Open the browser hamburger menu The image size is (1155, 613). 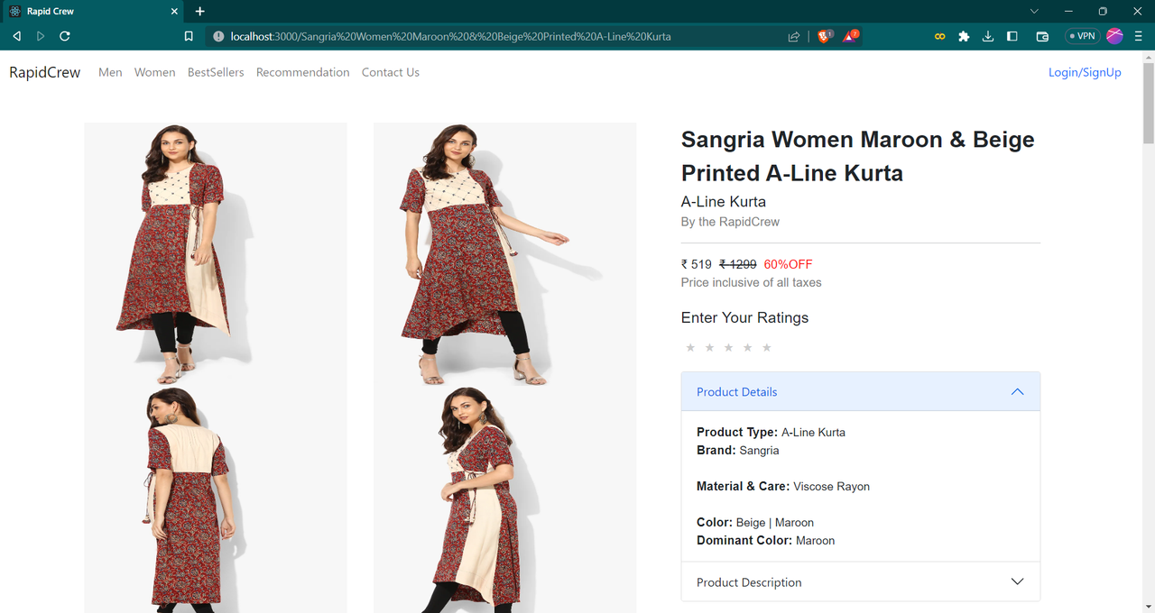pos(1140,37)
